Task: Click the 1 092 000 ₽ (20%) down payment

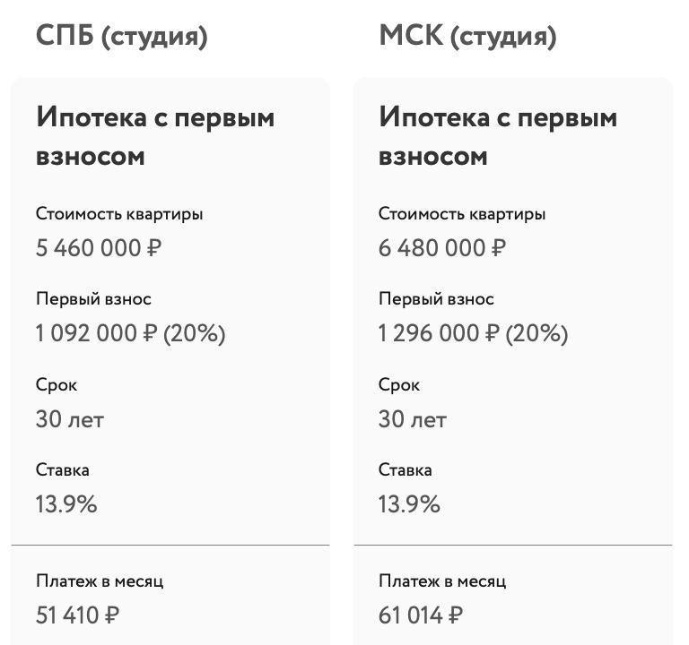Action: click(131, 333)
